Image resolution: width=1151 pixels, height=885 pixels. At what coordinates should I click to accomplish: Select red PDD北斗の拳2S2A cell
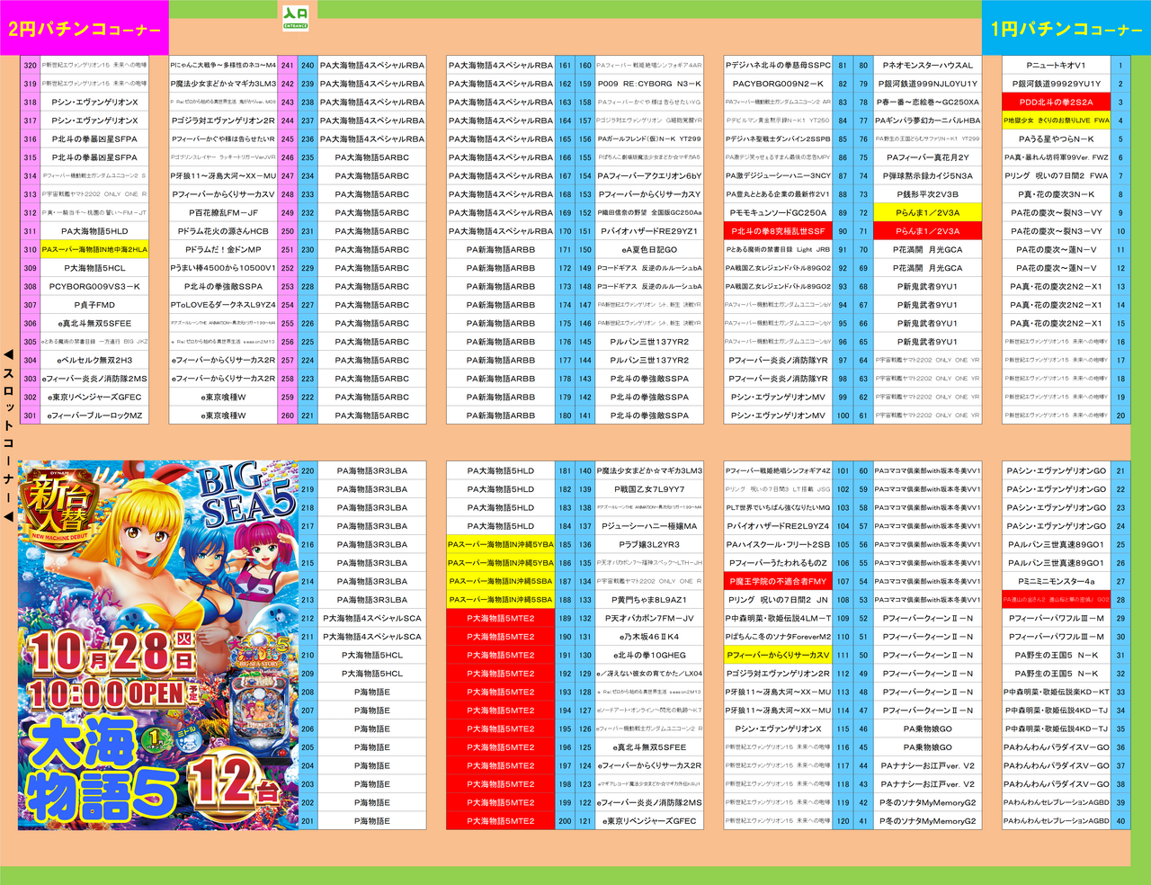[x=1056, y=103]
